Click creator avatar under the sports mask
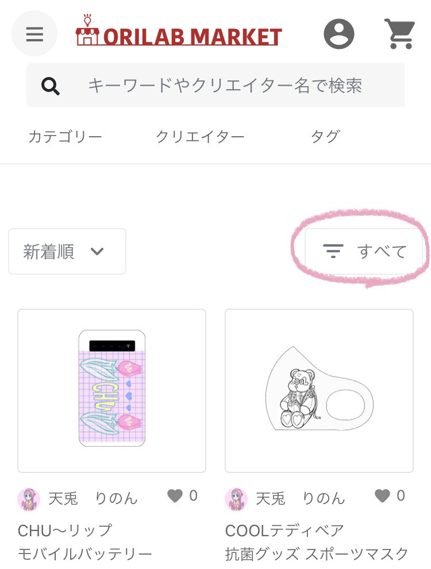 [x=236, y=499]
